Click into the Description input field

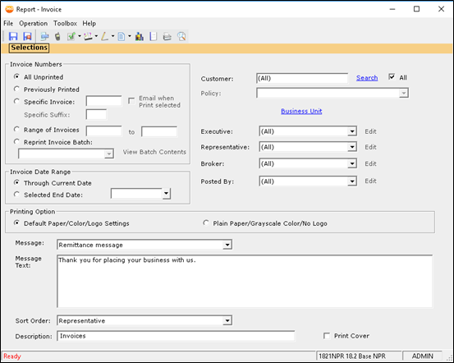click(176, 336)
